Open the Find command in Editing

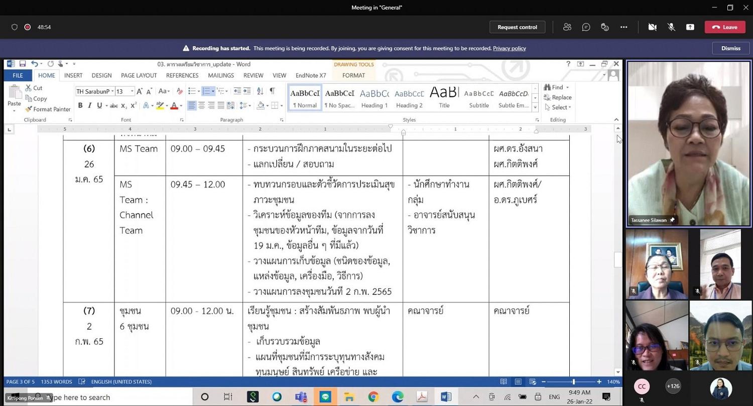557,87
